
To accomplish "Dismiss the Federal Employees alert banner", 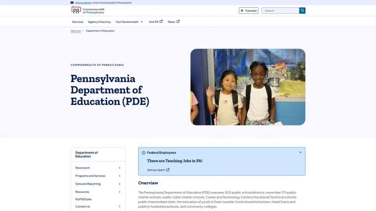I will [x=301, y=152].
